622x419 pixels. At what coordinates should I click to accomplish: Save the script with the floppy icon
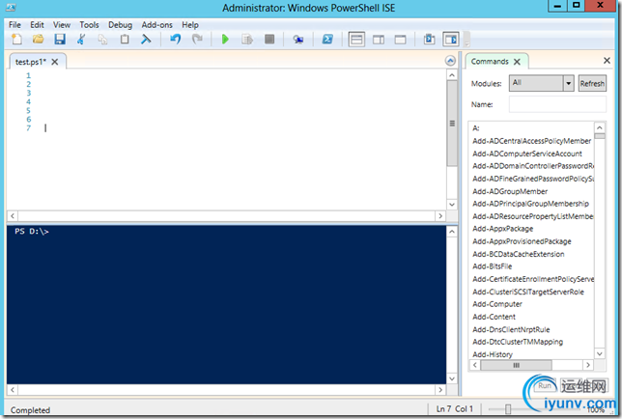[60, 40]
